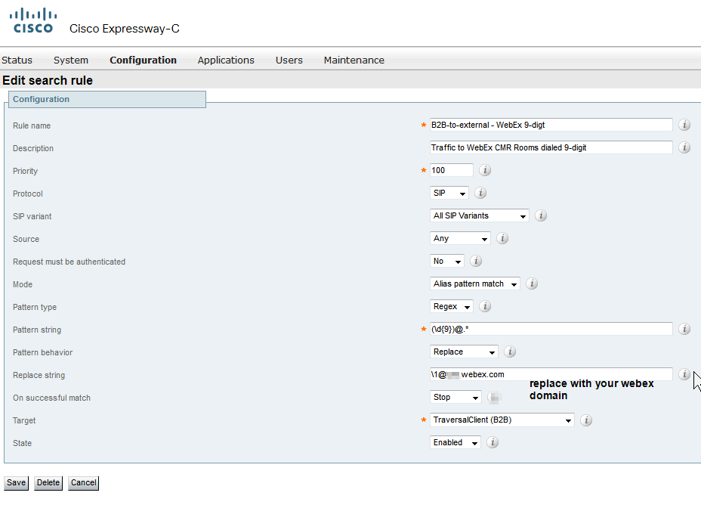The image size is (701, 505).
Task: Open info icon for Pattern string
Action: click(684, 329)
